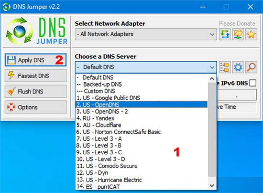Collapse the Default DNS server dropdown
This screenshot has height=193, width=263.
[146, 67]
